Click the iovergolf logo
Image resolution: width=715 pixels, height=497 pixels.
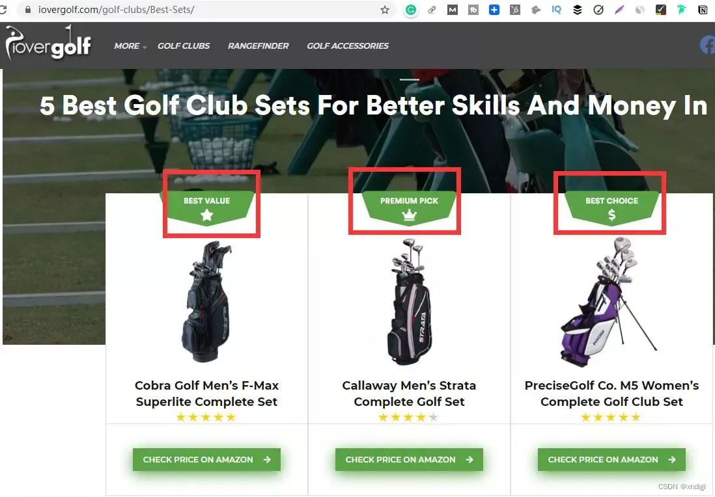(48, 44)
